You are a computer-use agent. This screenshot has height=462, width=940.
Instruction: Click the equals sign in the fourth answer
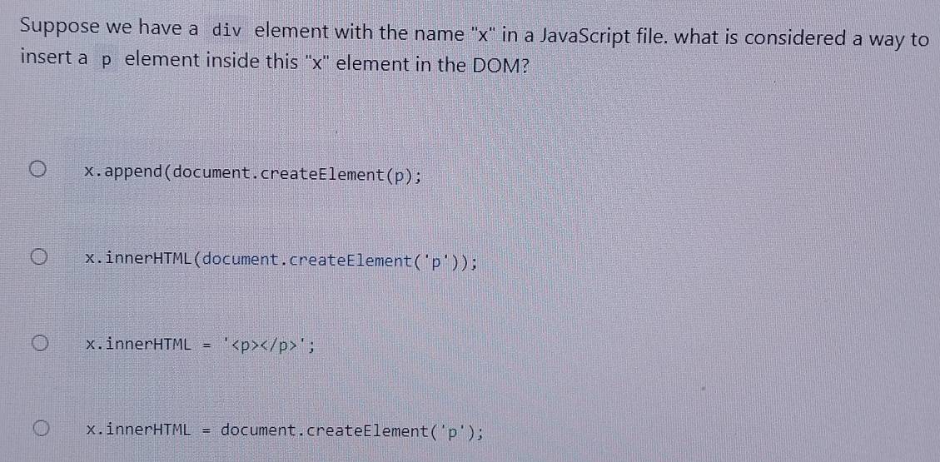[x=207, y=431]
